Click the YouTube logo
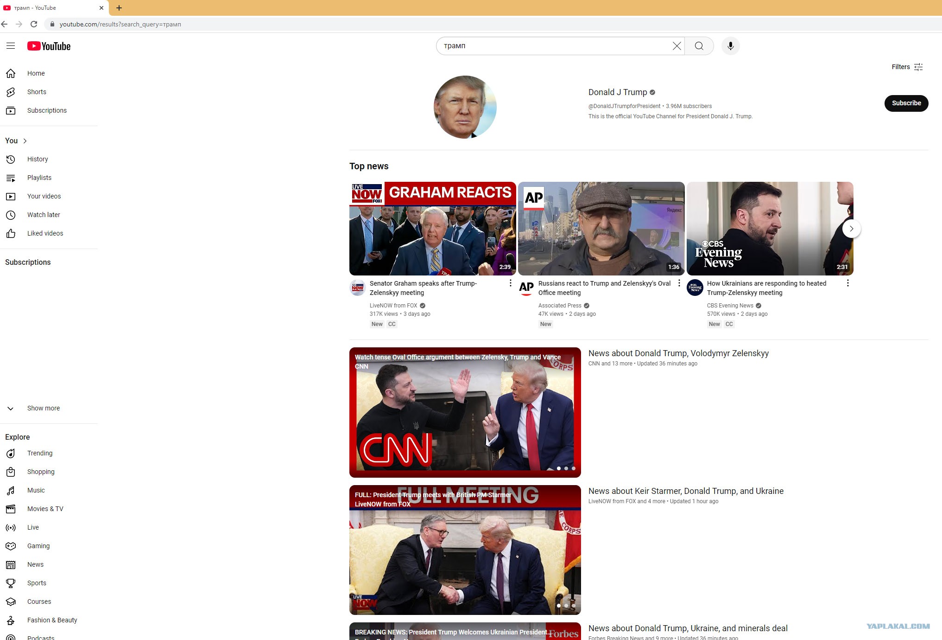The height and width of the screenshot is (640, 942). click(x=49, y=46)
